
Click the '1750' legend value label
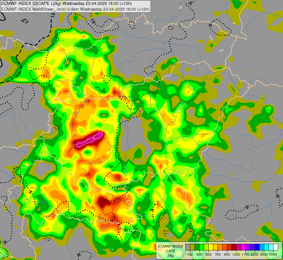245,255
